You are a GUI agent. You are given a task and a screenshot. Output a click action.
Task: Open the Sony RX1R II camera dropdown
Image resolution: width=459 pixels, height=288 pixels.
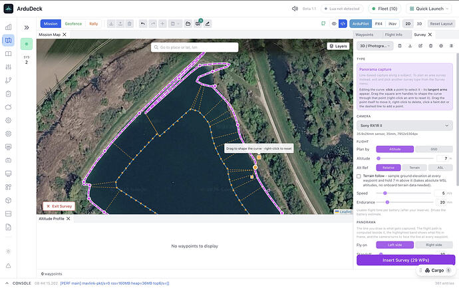404,126
